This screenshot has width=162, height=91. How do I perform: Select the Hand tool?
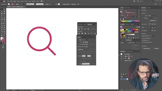pos(2,36)
